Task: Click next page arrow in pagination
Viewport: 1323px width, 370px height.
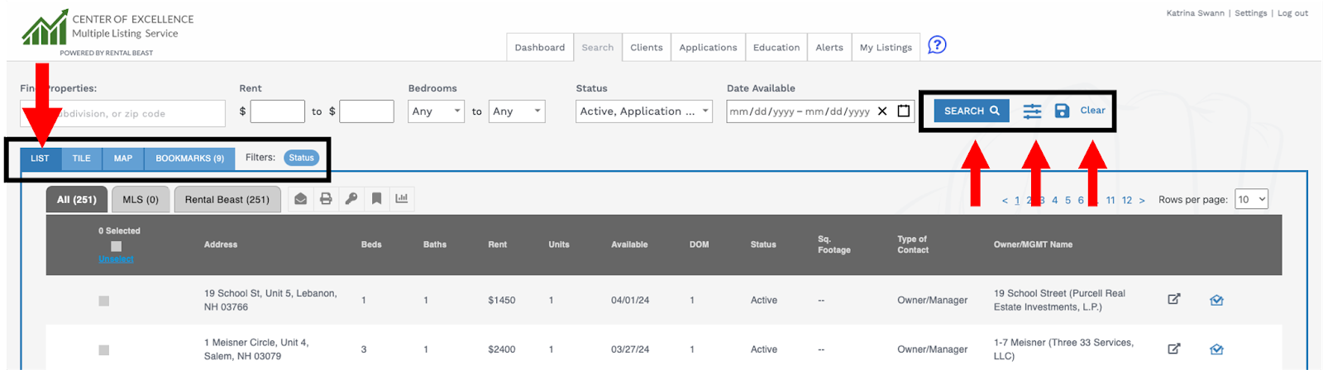Action: (x=1142, y=200)
